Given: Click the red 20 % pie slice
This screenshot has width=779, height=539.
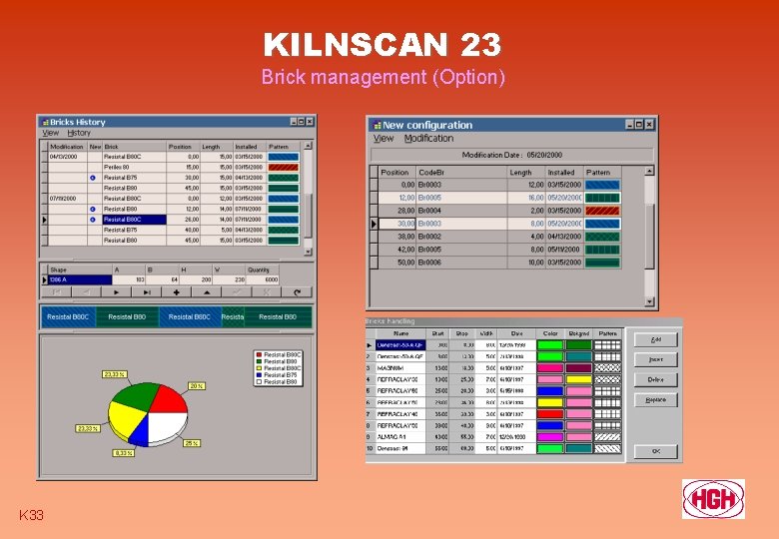Looking at the screenshot, I should click(168, 399).
